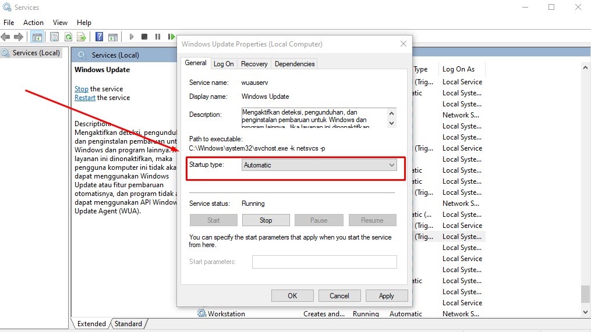Click the Back arrow in the toolbar
The height and width of the screenshot is (332, 591).
(5, 37)
